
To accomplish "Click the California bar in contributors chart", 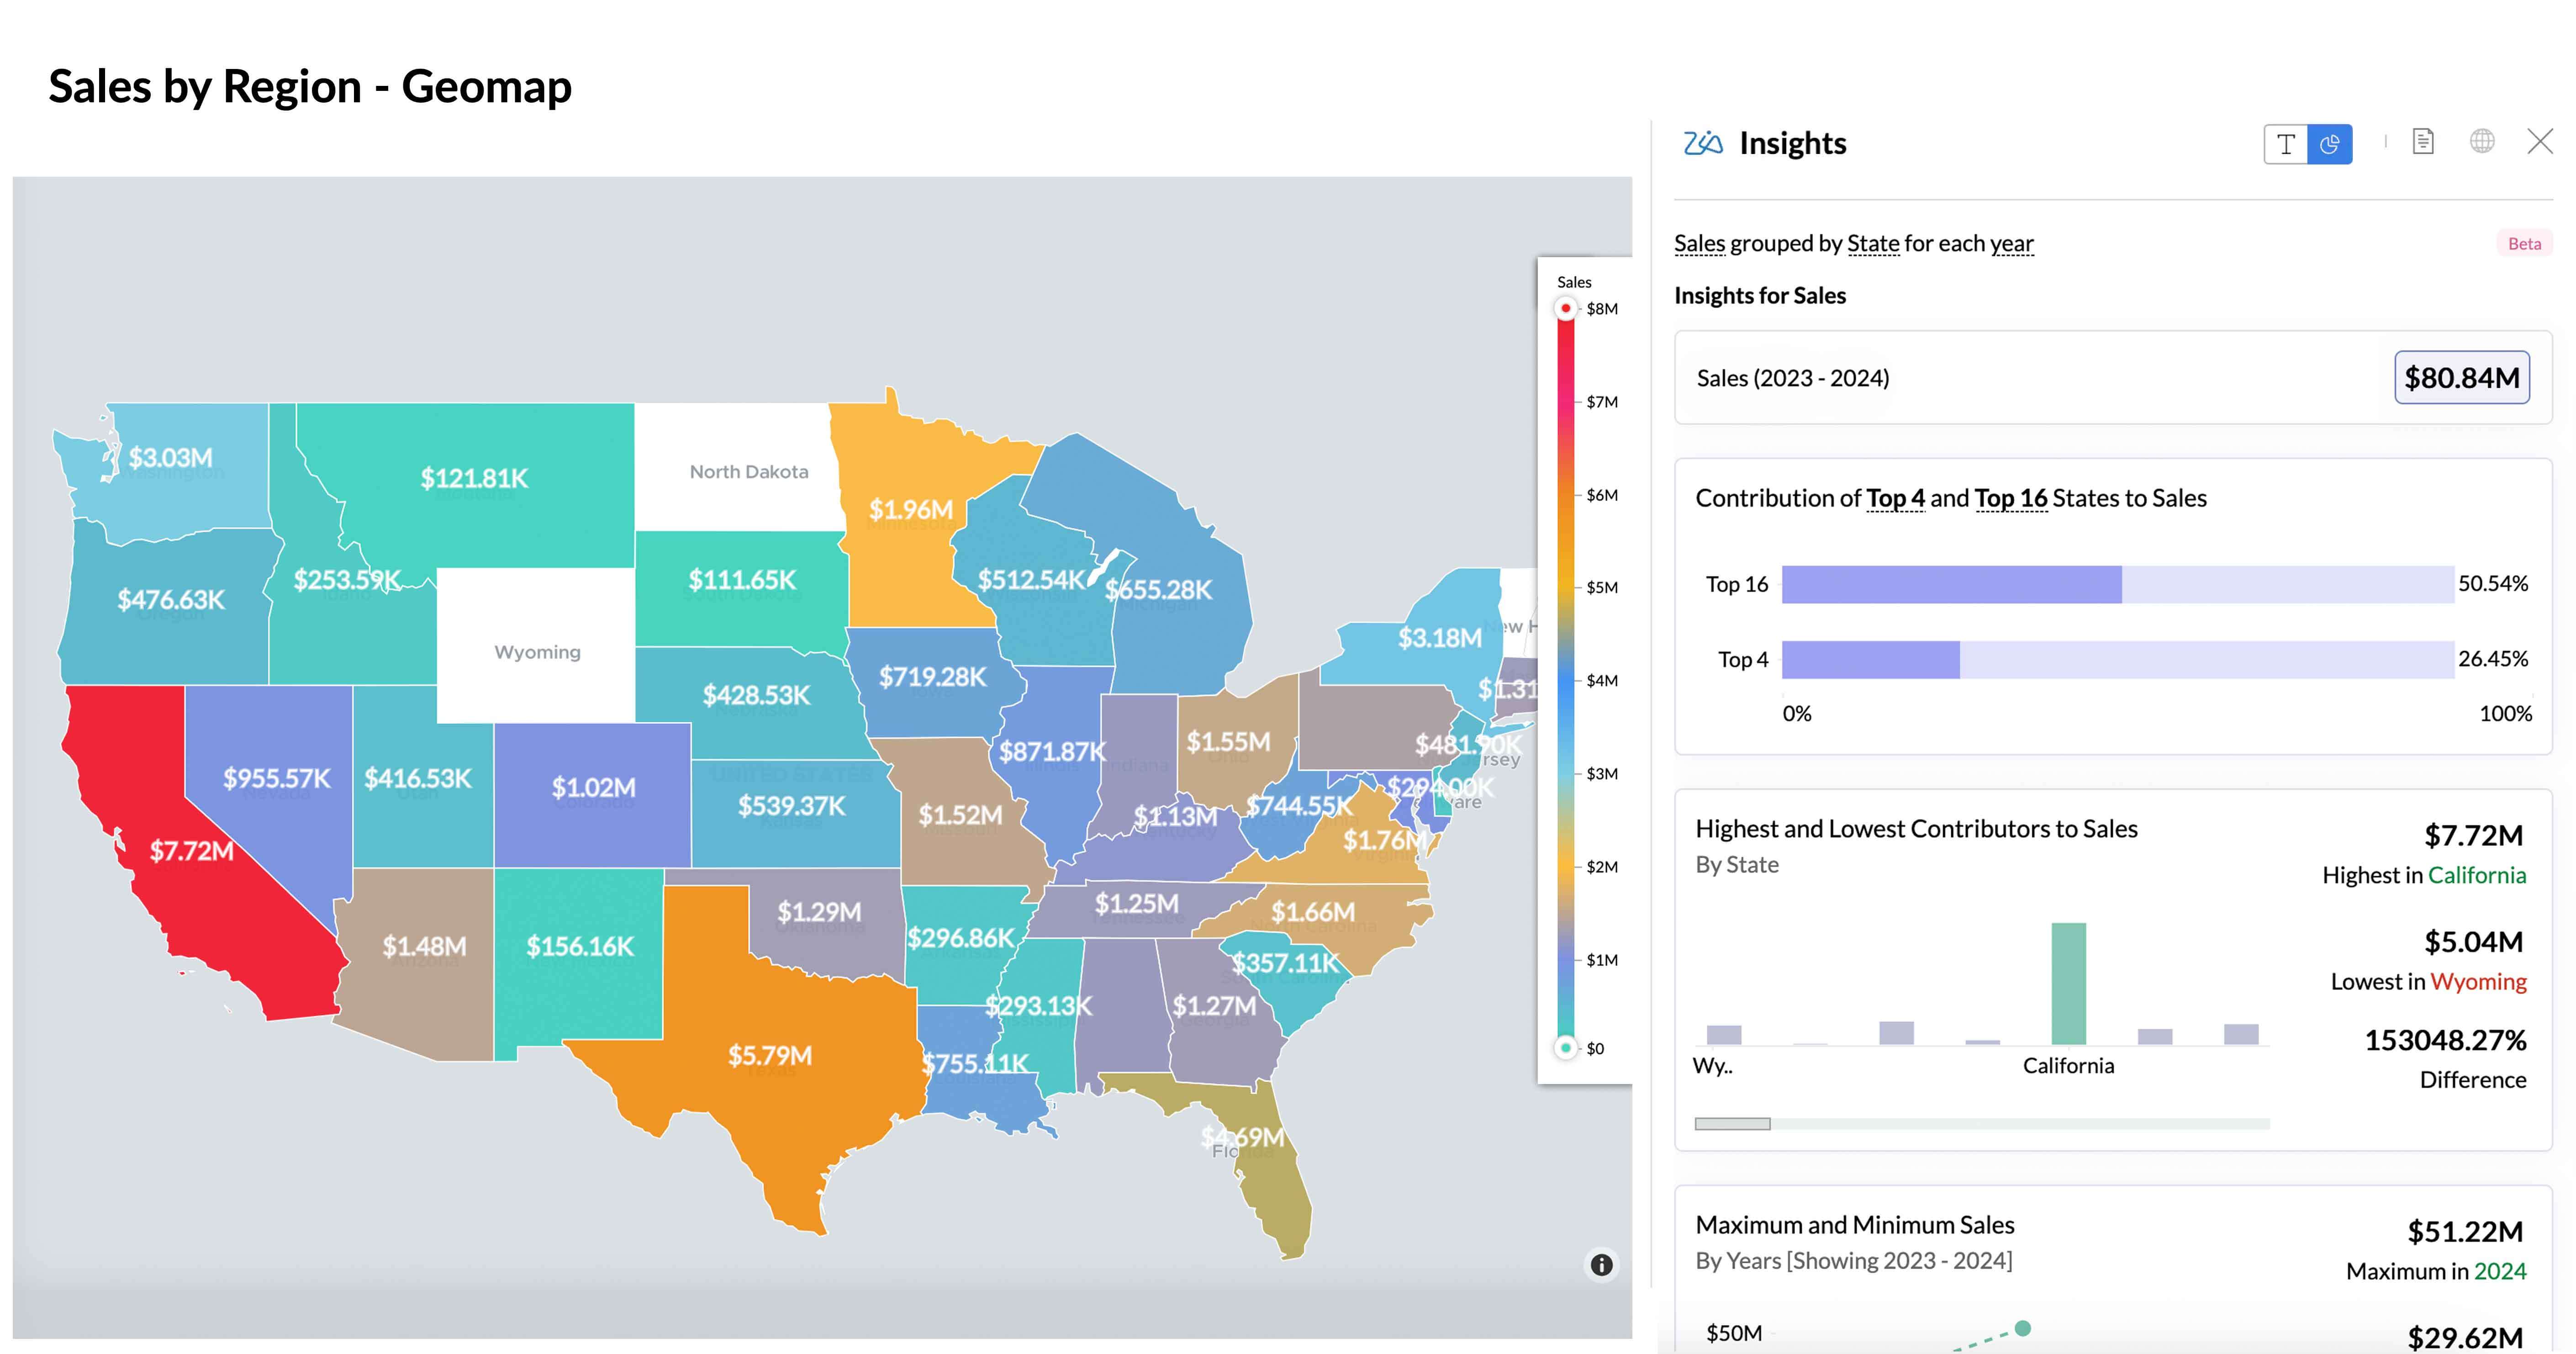I will 2069,984.
